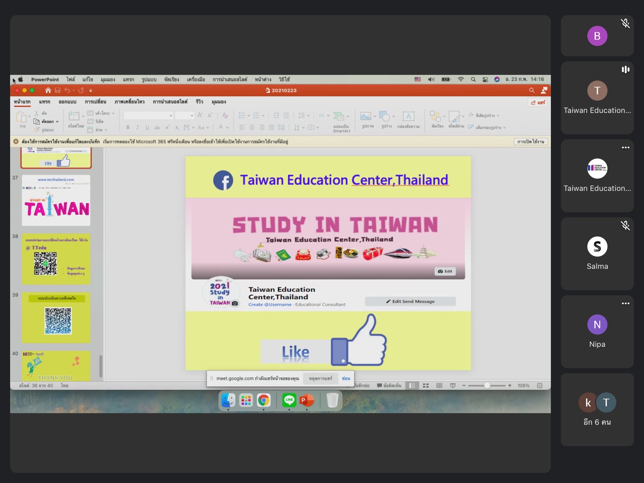644x483 pixels.
Task: Toggle Underline formatting
Action: pyautogui.click(x=147, y=128)
